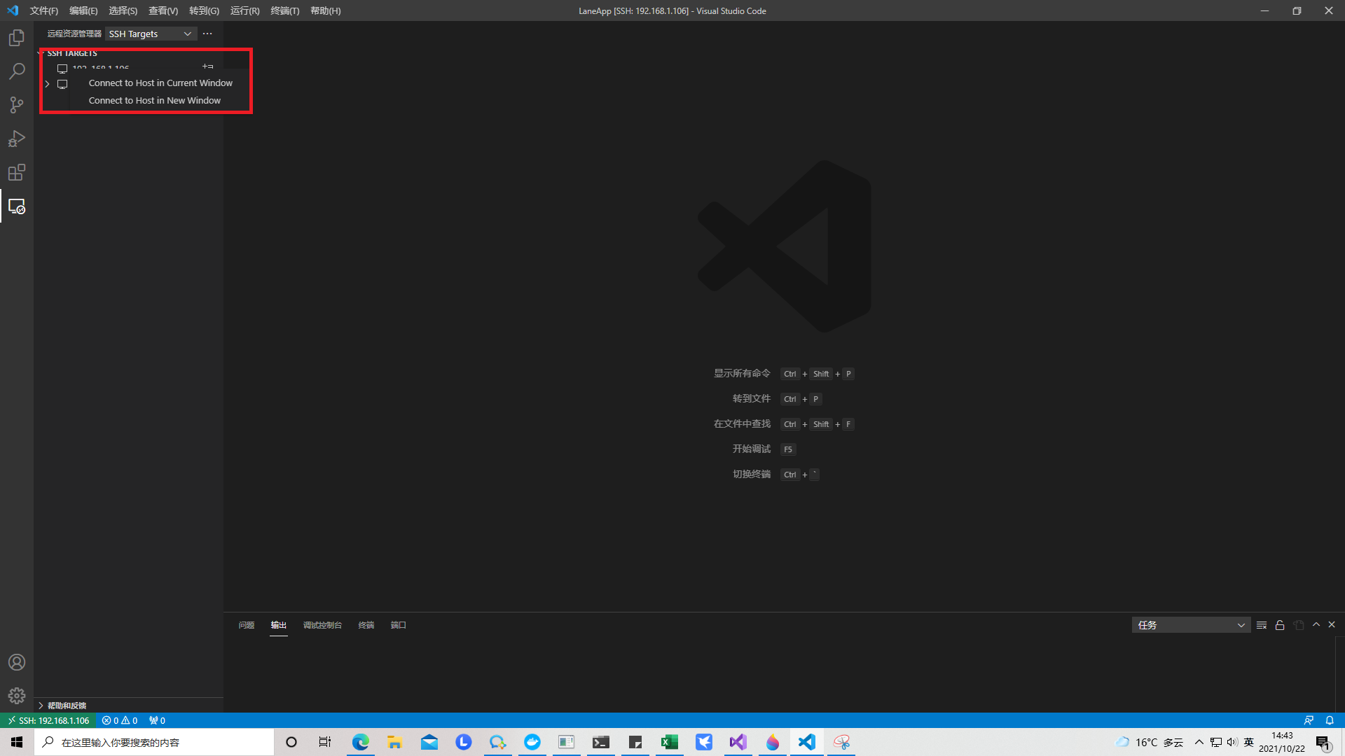Screen dimensions: 1345x756
Task: Open Excel from the taskbar
Action: (x=670, y=742)
